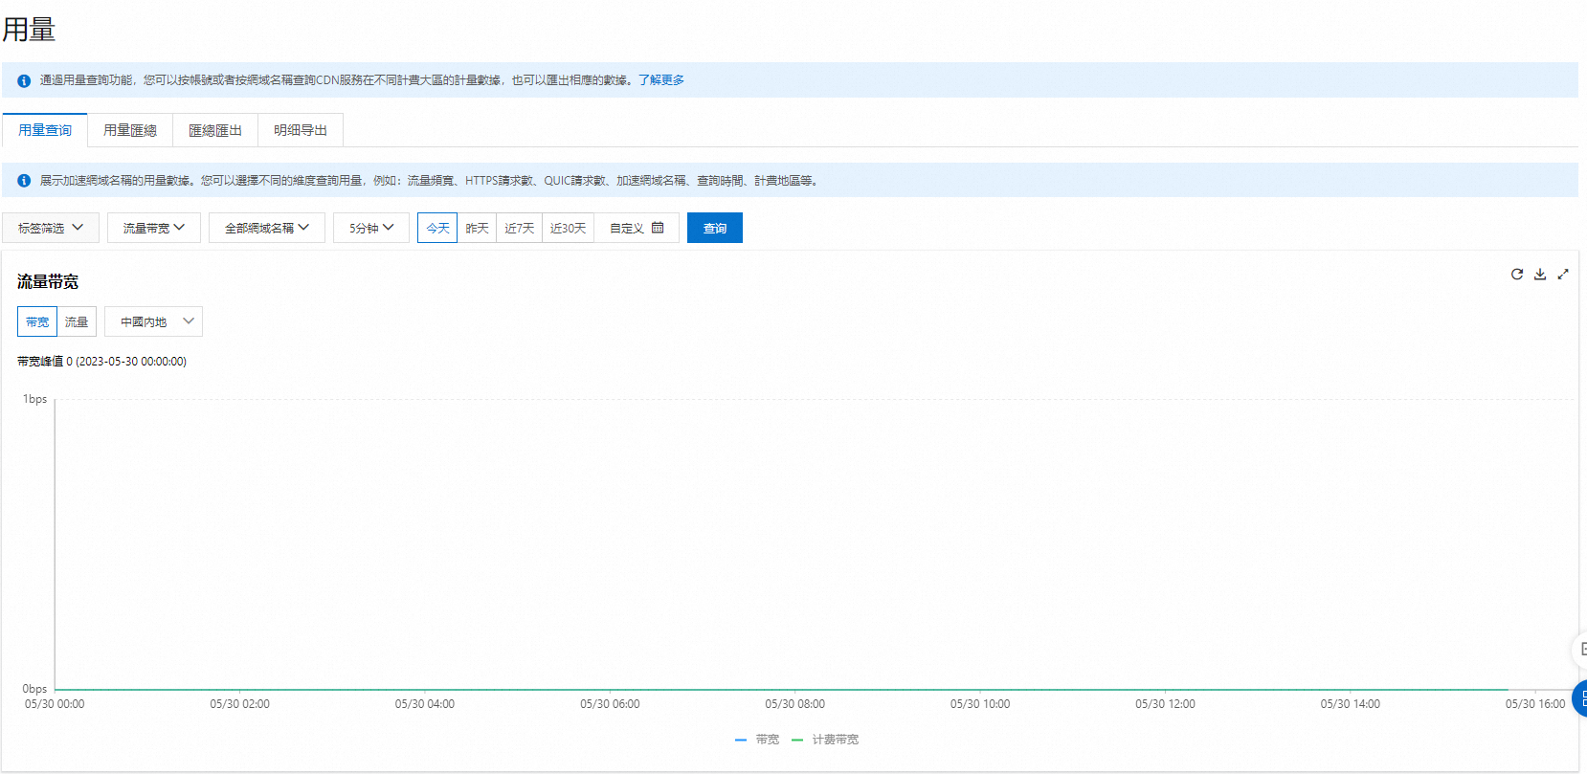Open the 匯總匯出 tab

click(215, 130)
